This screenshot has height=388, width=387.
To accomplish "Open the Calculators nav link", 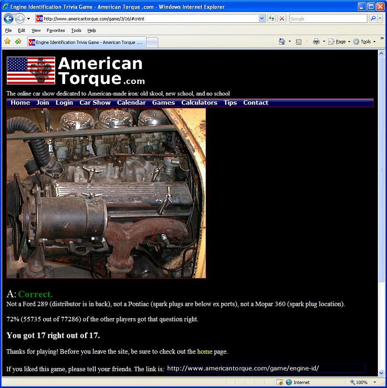I will pos(199,103).
